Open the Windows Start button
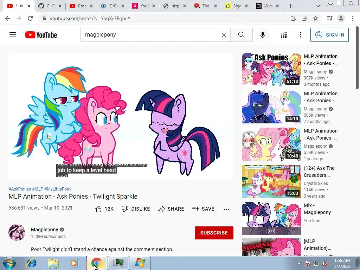The width and height of the screenshot is (360, 270). tap(9, 263)
